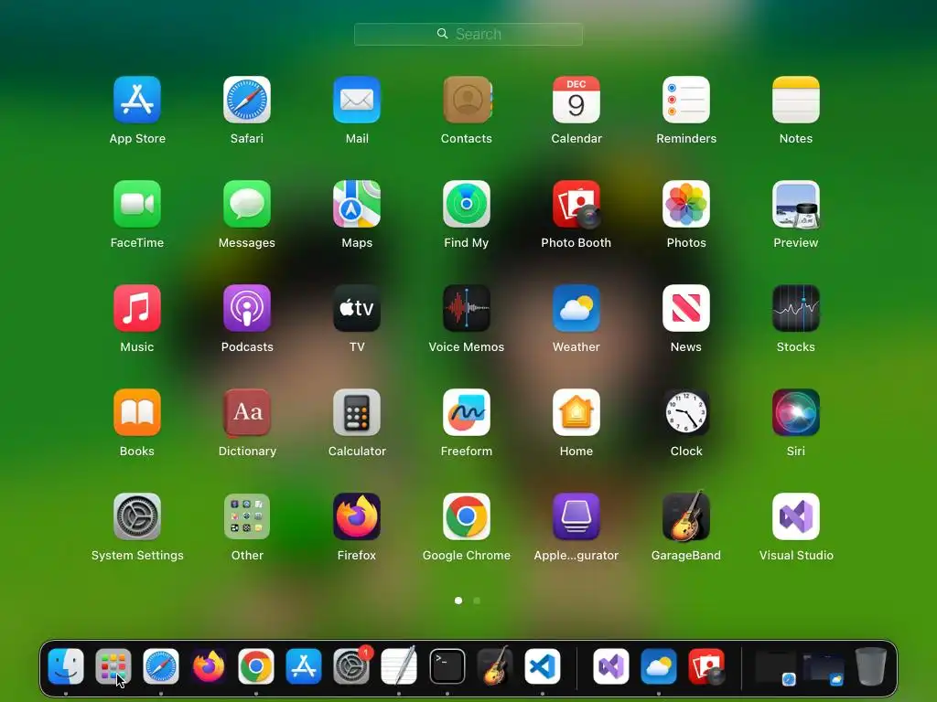The image size is (937, 702).
Task: Expand the Other apps folder
Action: (247, 516)
